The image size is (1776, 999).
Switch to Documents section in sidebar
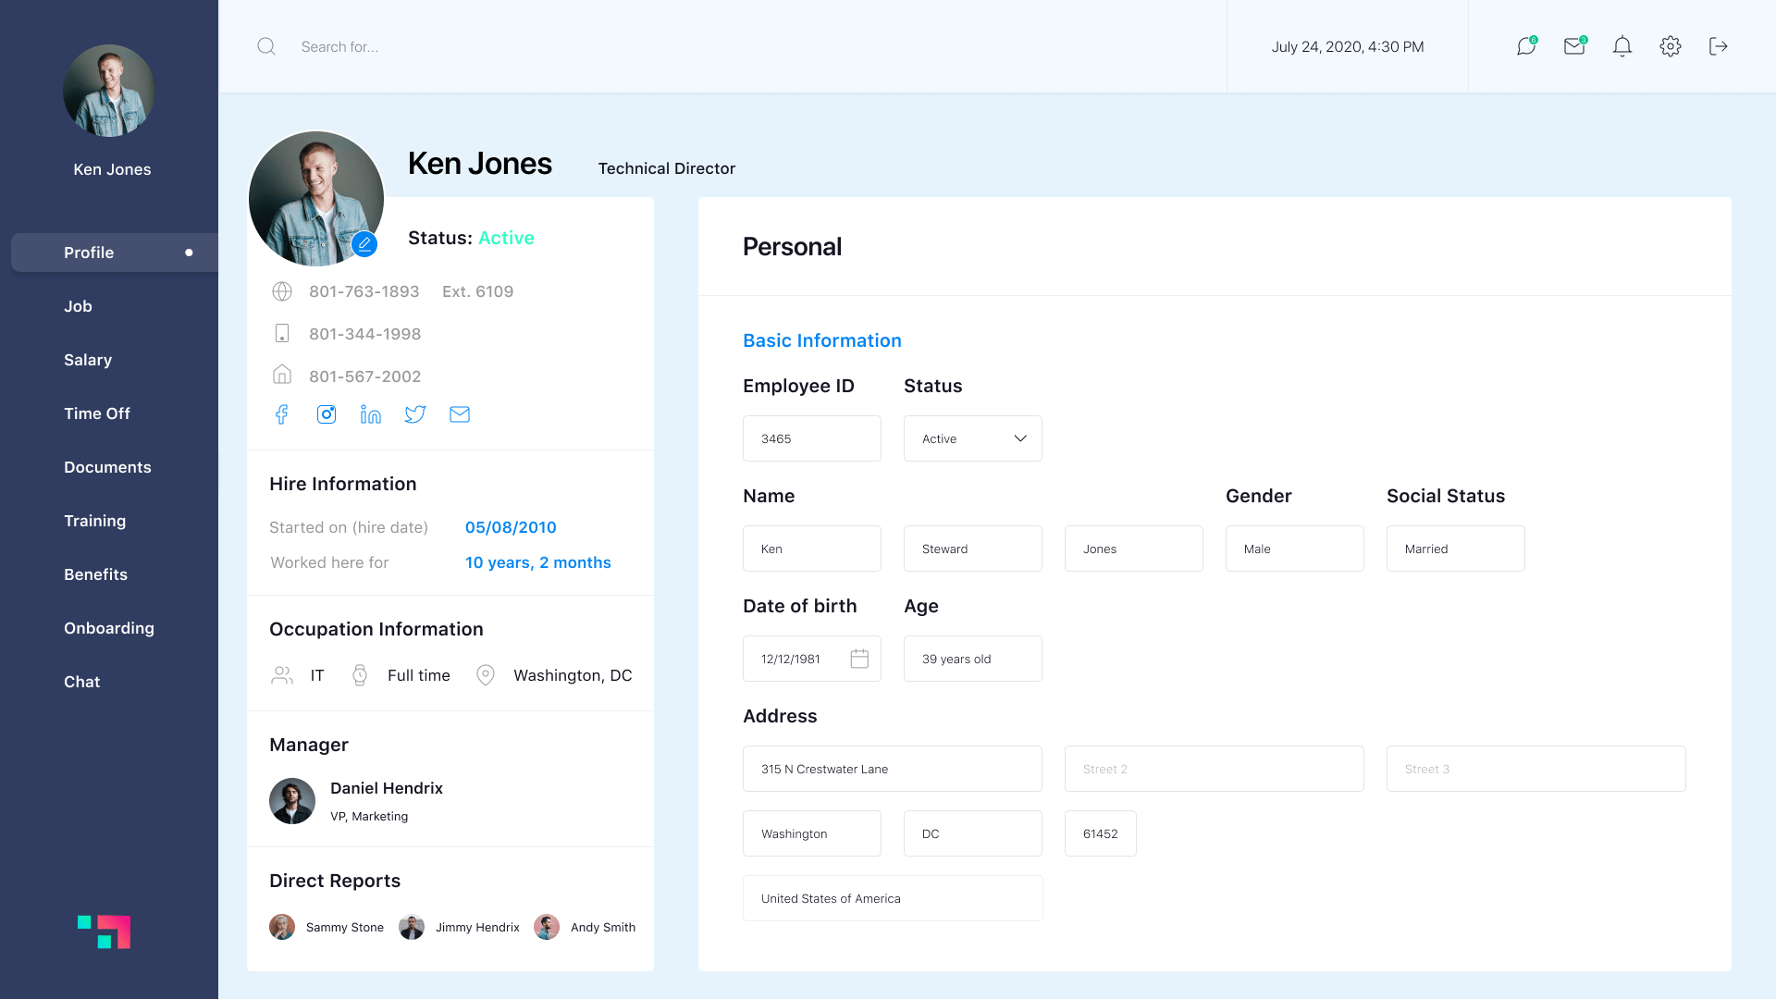(x=107, y=467)
